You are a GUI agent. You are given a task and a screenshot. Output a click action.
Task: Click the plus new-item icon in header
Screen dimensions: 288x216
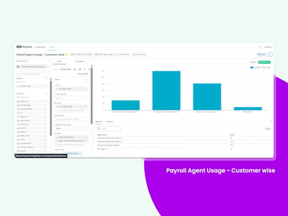[259, 47]
